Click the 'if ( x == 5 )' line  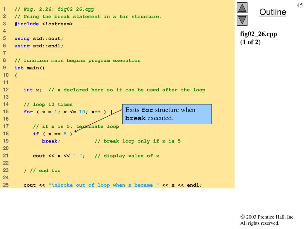click(x=53, y=134)
